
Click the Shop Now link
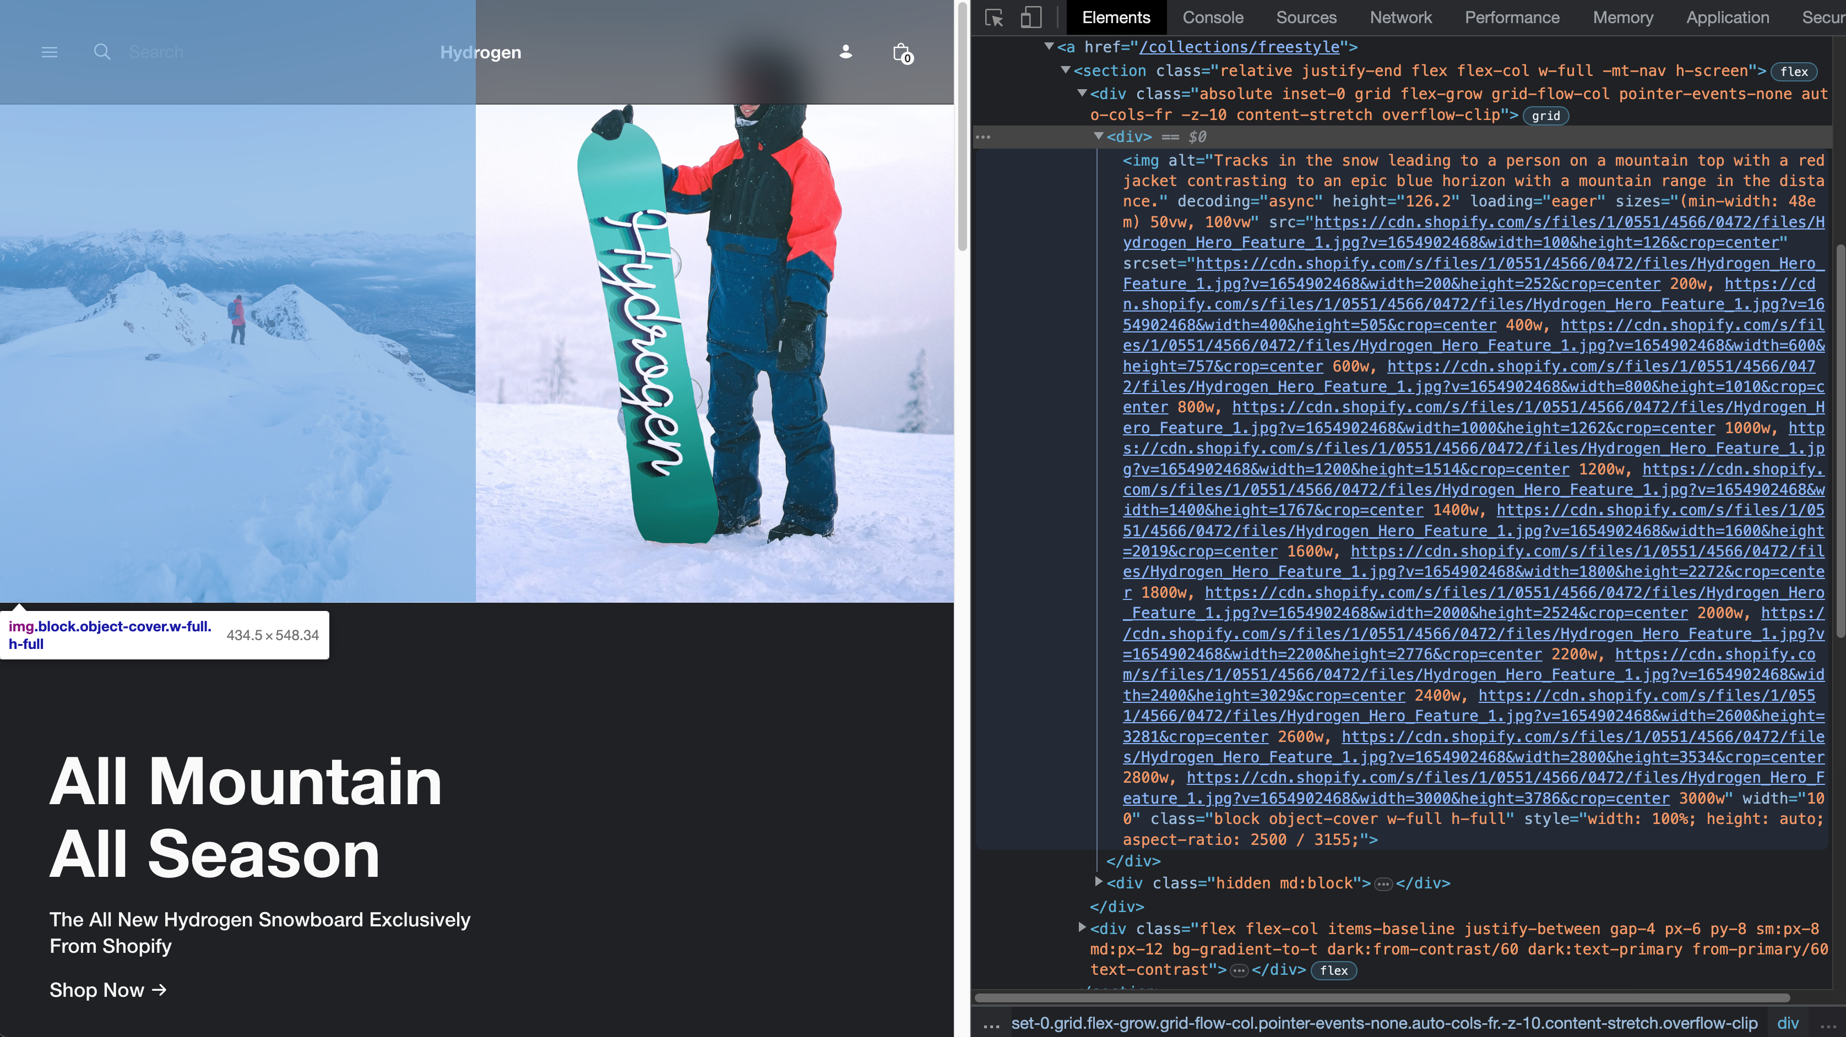(107, 990)
